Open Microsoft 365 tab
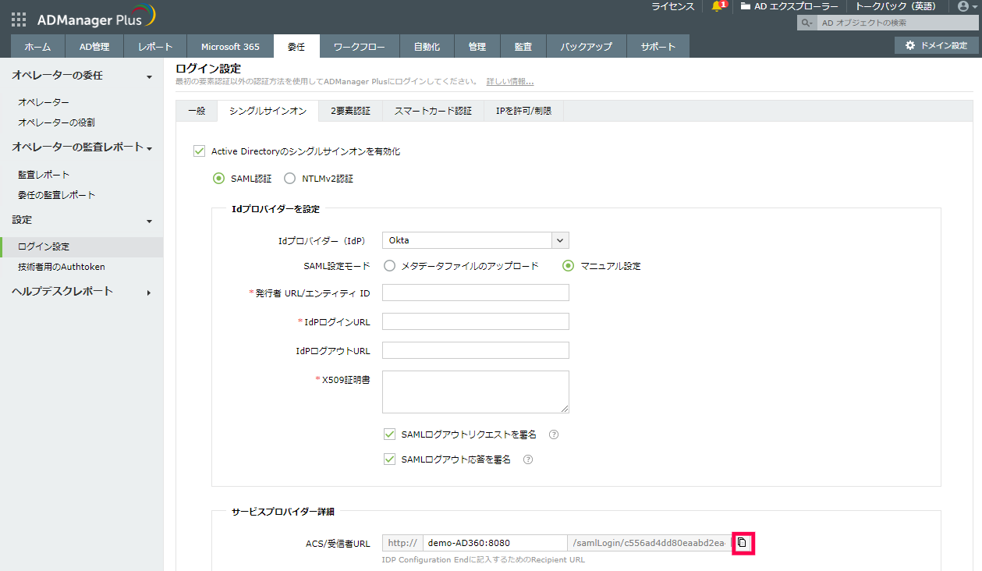This screenshot has height=571, width=982. pos(231,47)
